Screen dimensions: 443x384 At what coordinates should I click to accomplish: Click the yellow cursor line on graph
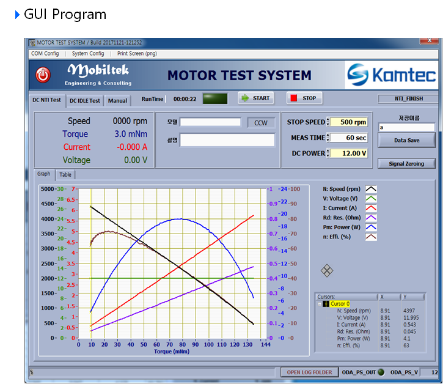tap(90, 263)
